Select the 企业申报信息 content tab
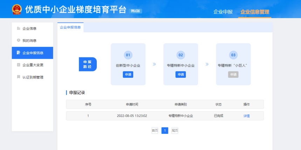This screenshot has width=301, height=150. click(70, 27)
